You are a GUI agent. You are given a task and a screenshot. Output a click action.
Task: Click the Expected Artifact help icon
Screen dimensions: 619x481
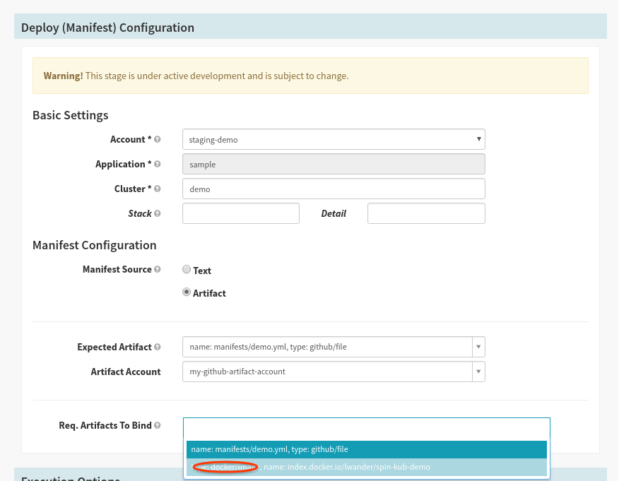pos(158,348)
